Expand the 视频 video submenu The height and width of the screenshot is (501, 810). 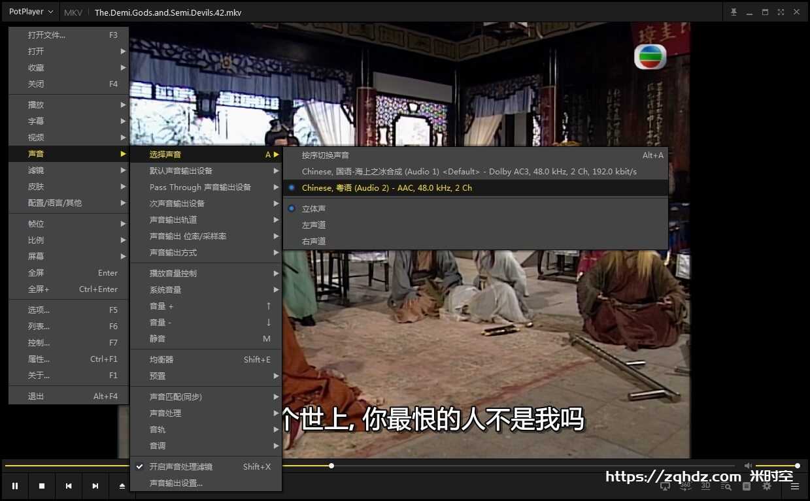pos(69,137)
